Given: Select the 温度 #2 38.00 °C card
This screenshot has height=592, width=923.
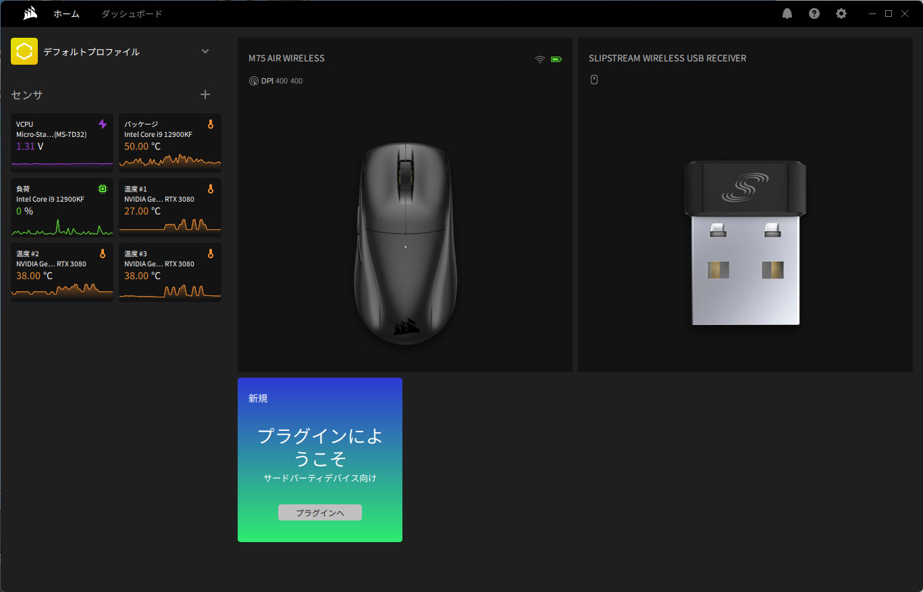Looking at the screenshot, I should [x=62, y=272].
